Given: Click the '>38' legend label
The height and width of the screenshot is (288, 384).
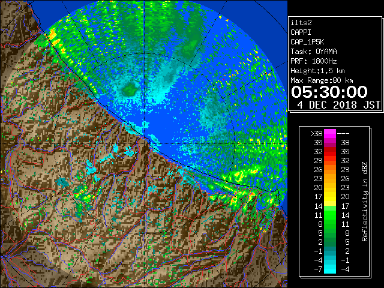Looking at the screenshot, I should (316, 133).
